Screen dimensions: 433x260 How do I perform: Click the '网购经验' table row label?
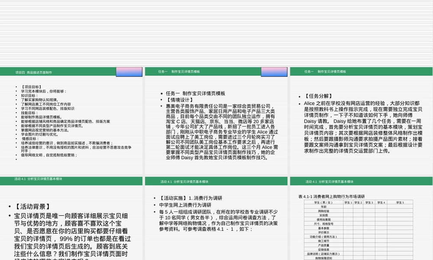pyautogui.click(x=323, y=211)
